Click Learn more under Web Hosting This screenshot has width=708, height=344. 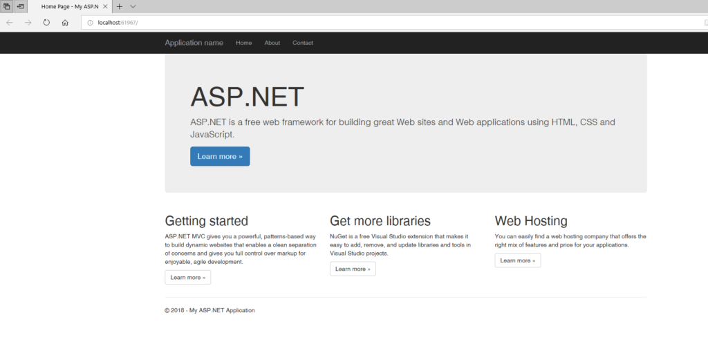coord(517,260)
